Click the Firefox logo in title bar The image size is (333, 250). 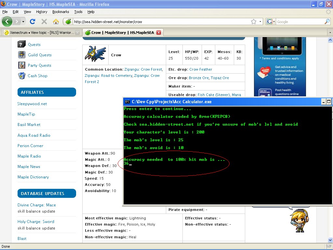pyautogui.click(x=3, y=4)
